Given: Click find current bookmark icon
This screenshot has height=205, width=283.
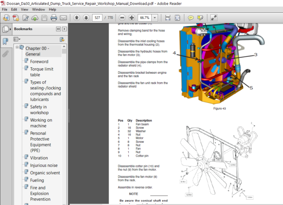Looking at the screenshot, I should (x=62, y=39).
